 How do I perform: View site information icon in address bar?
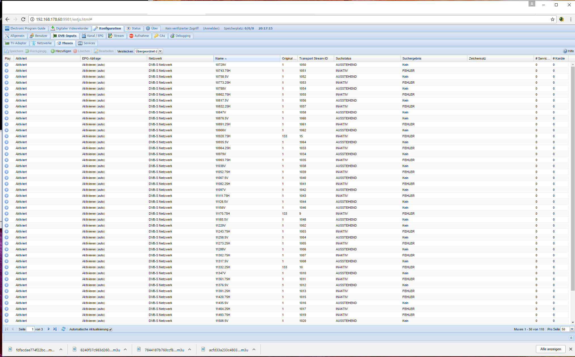pos(32,19)
